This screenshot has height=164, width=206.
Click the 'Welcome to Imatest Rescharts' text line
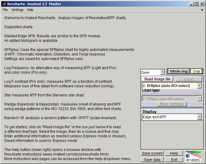(66, 18)
